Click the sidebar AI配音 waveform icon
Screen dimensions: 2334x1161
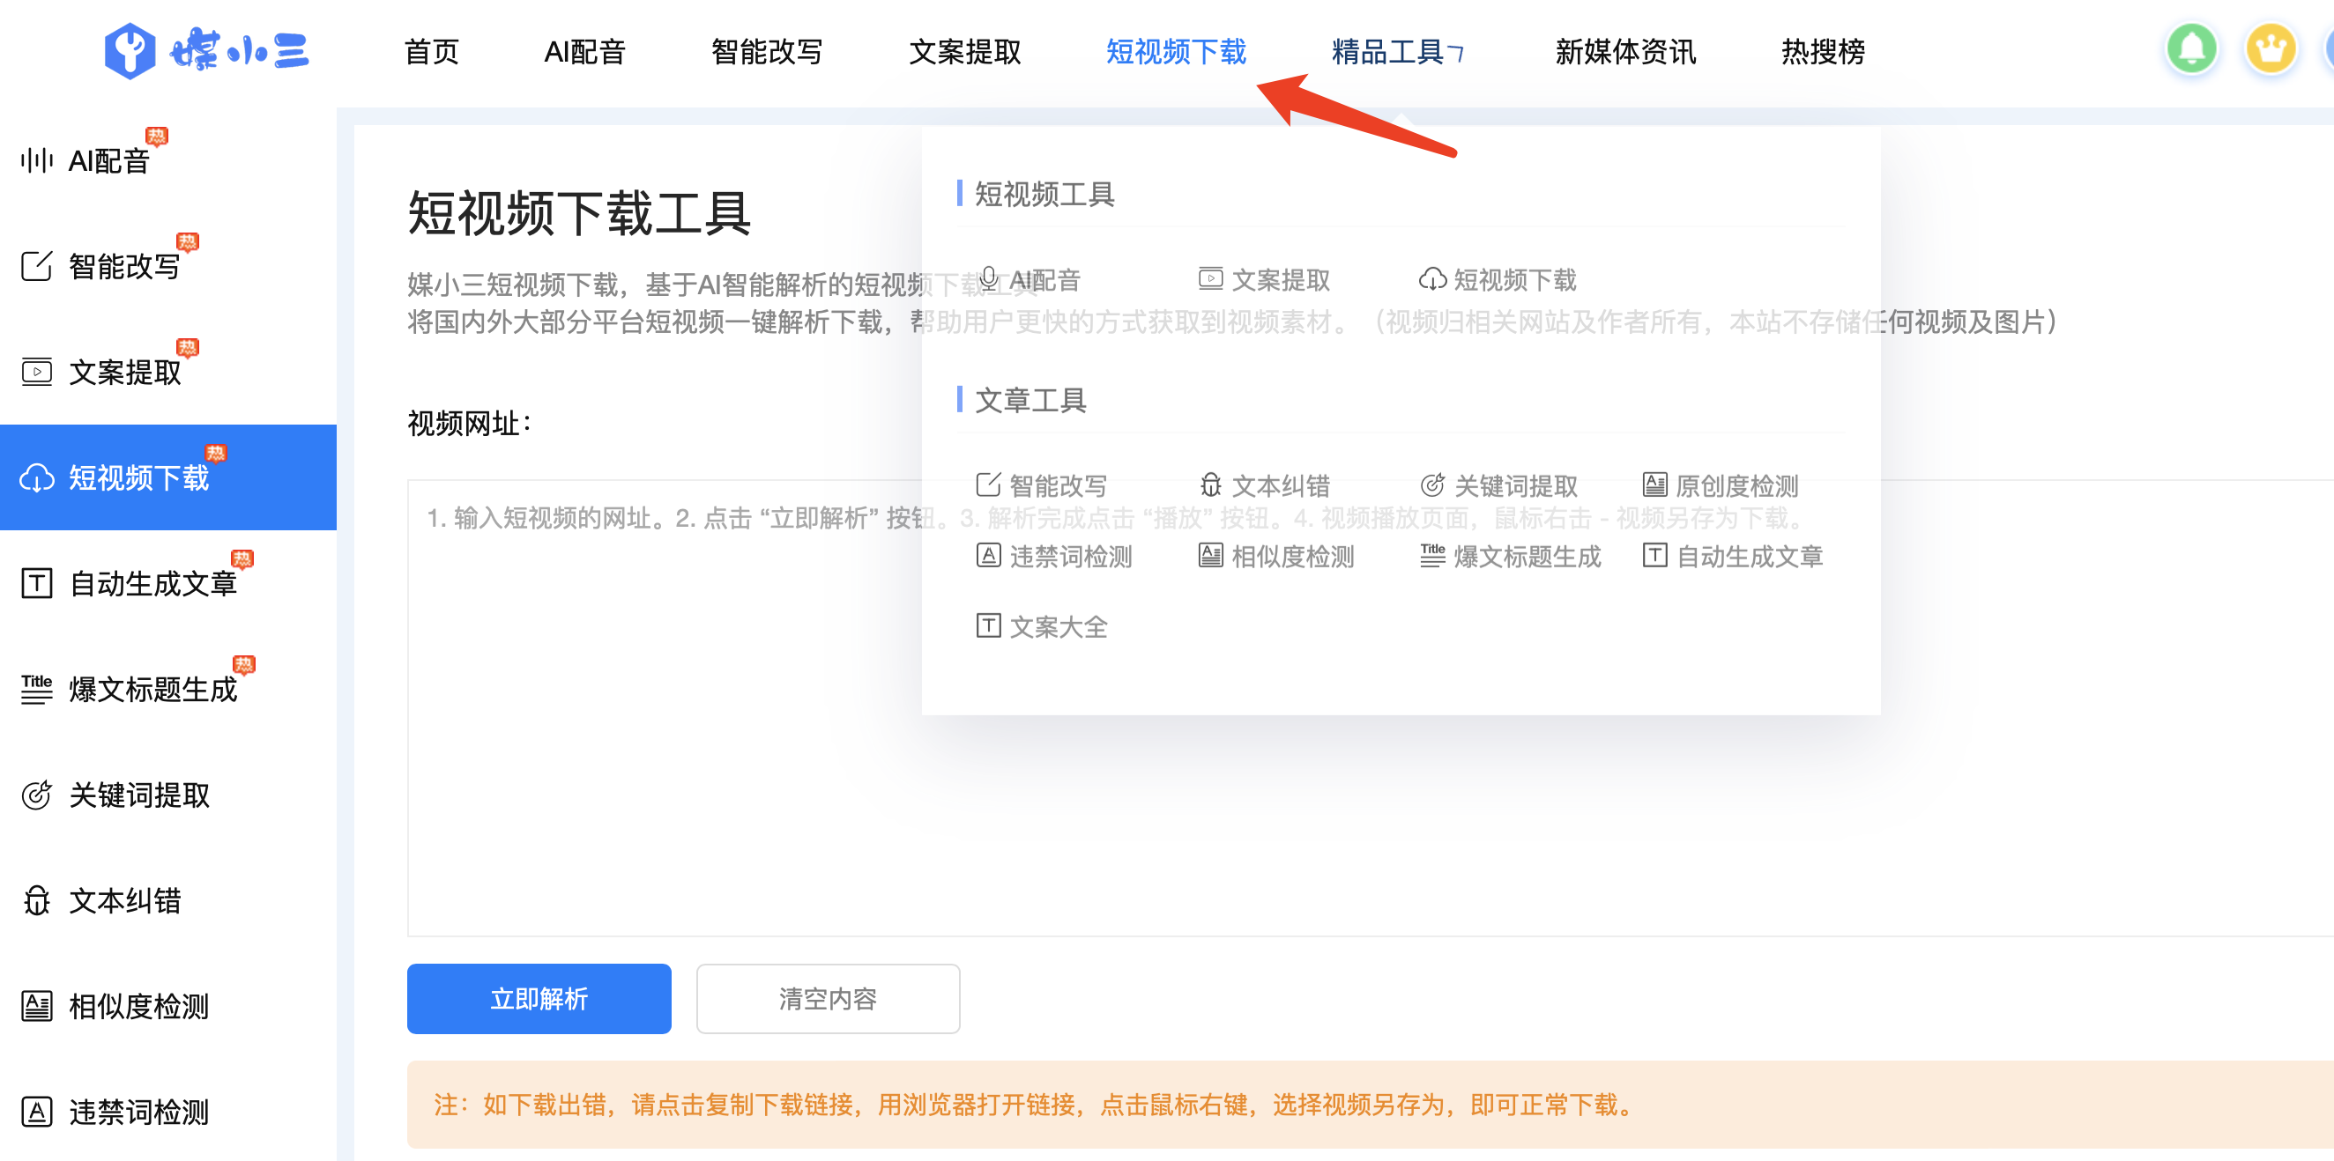pyautogui.click(x=36, y=161)
